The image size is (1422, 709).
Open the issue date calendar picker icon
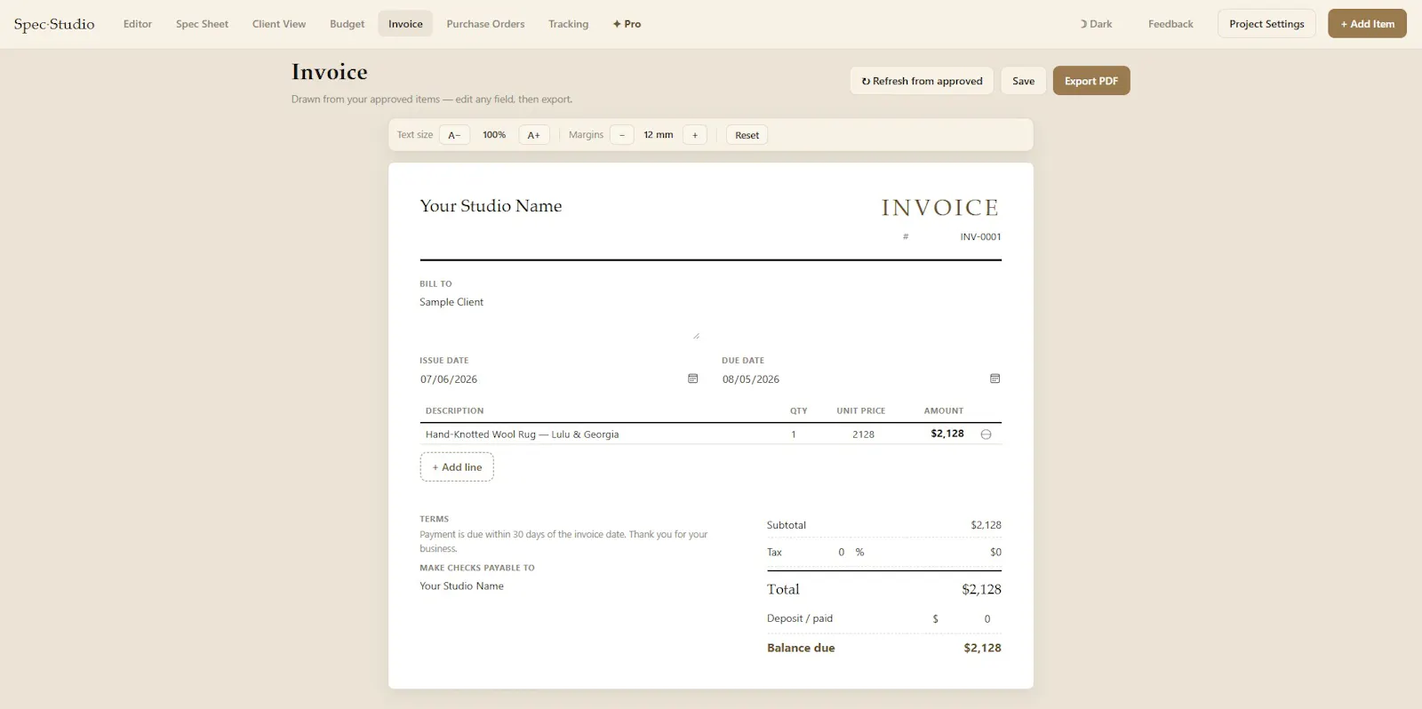tap(692, 378)
